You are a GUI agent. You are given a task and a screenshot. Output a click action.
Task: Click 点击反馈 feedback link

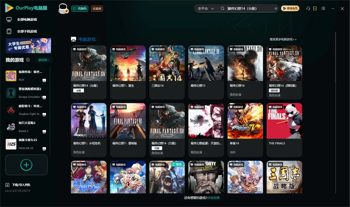pos(213,198)
